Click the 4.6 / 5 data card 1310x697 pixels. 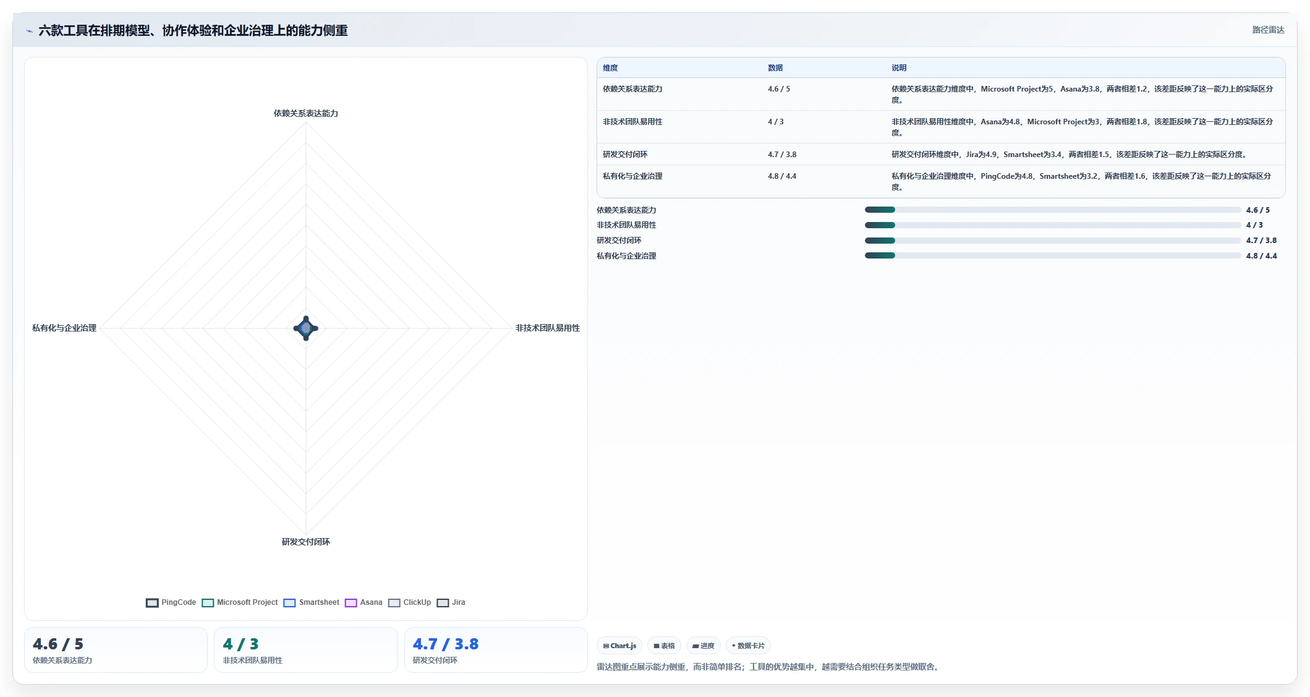click(x=116, y=650)
